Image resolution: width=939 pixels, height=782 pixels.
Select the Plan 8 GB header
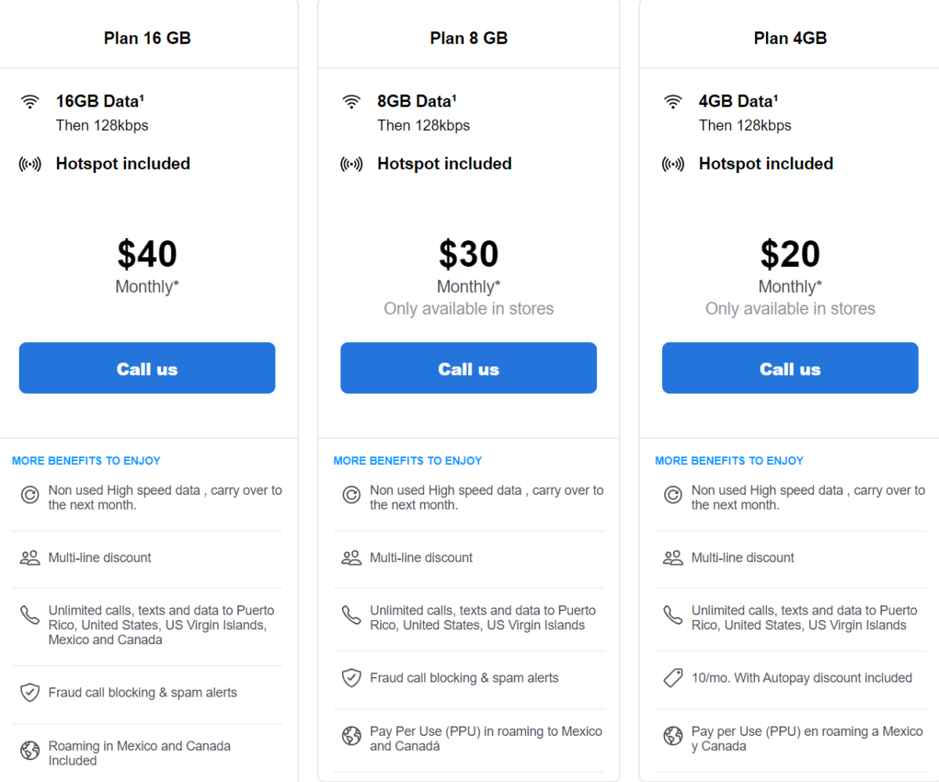click(x=468, y=37)
